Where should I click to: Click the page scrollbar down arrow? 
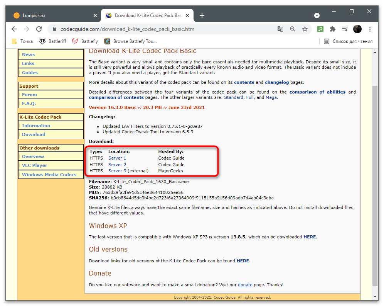point(375,297)
